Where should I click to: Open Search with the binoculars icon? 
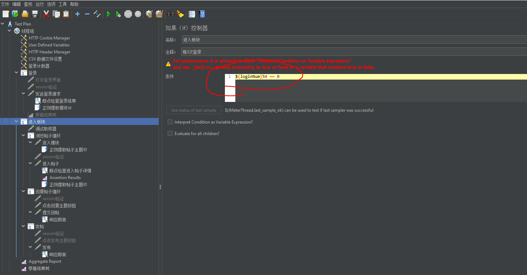tap(171, 14)
